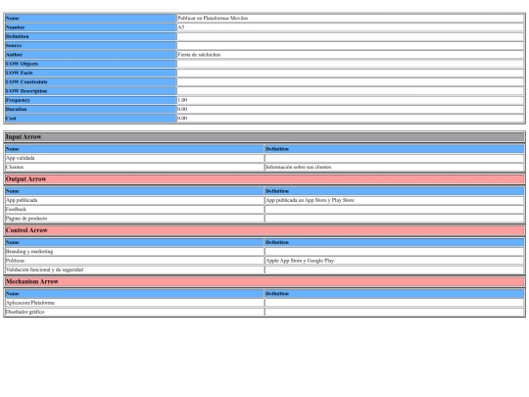Select the Definition column header under Mechanism Arrow
This screenshot has width=529, height=397.
(395, 294)
